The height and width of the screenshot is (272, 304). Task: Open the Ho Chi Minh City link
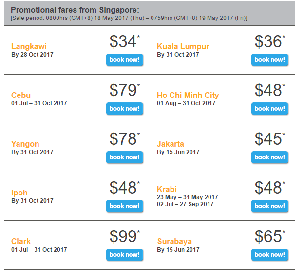tap(188, 95)
